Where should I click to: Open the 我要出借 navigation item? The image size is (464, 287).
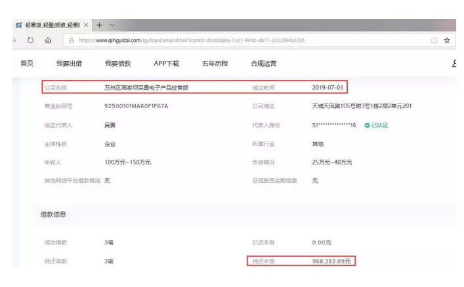pyautogui.click(x=69, y=64)
